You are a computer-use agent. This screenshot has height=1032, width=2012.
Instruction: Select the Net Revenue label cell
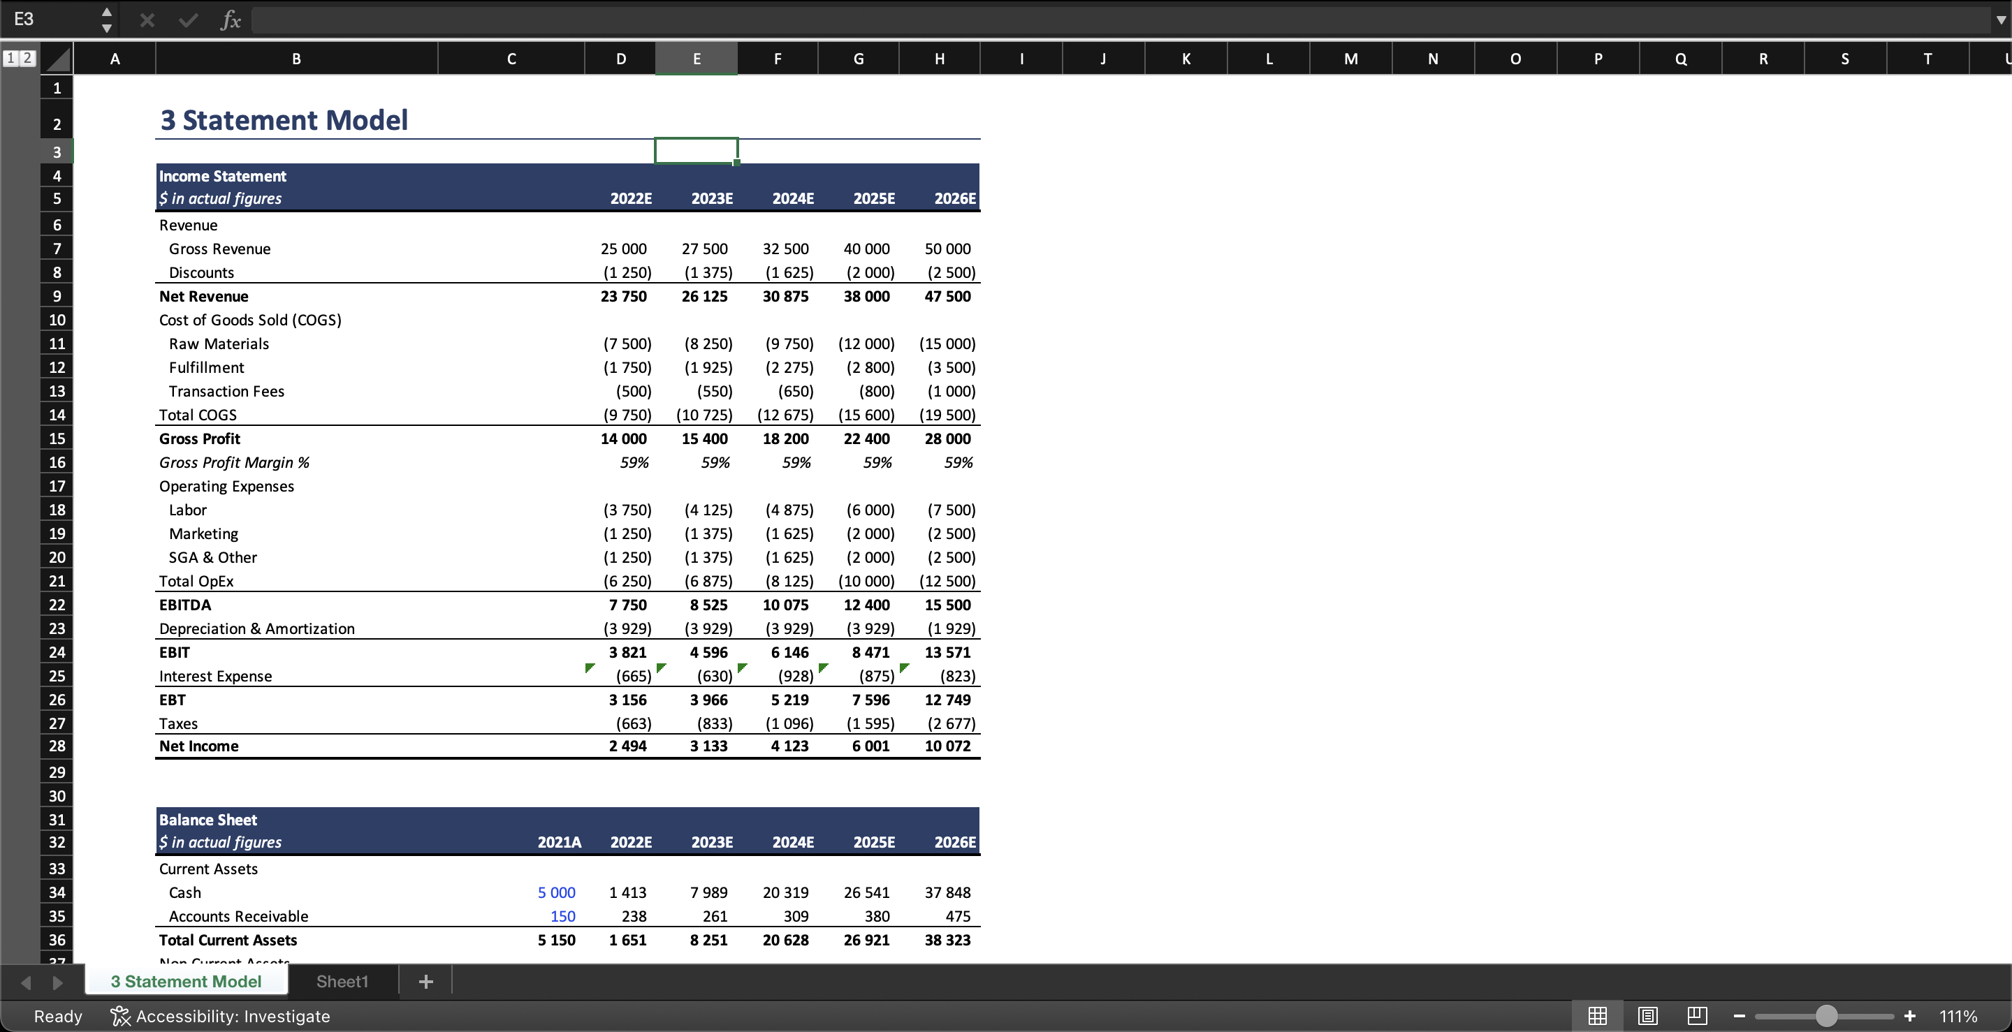pos(204,296)
